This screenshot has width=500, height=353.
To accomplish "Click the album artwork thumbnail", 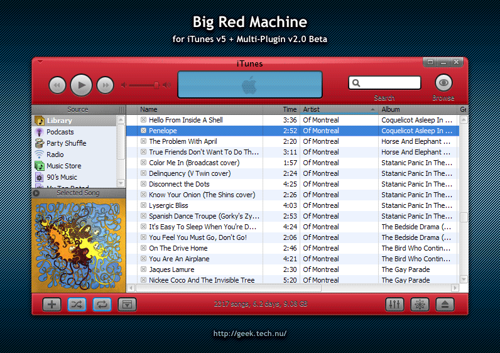I will [79, 245].
